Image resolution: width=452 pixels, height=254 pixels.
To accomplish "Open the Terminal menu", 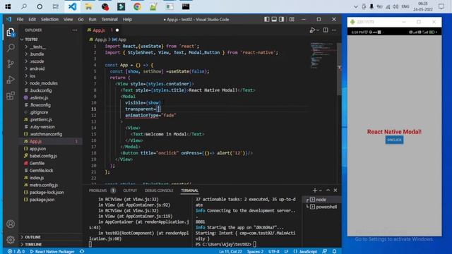I will point(109,19).
